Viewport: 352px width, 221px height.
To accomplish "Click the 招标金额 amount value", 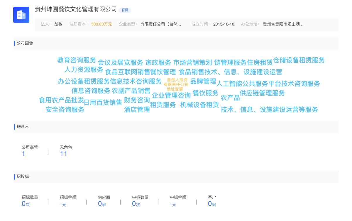I will tap(63, 204).
